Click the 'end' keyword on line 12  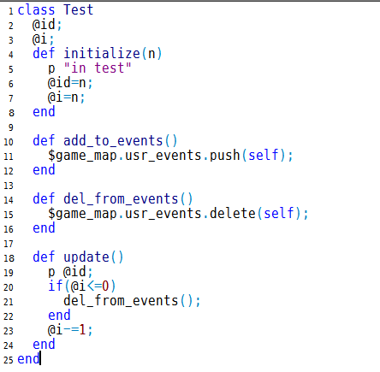click(x=44, y=169)
